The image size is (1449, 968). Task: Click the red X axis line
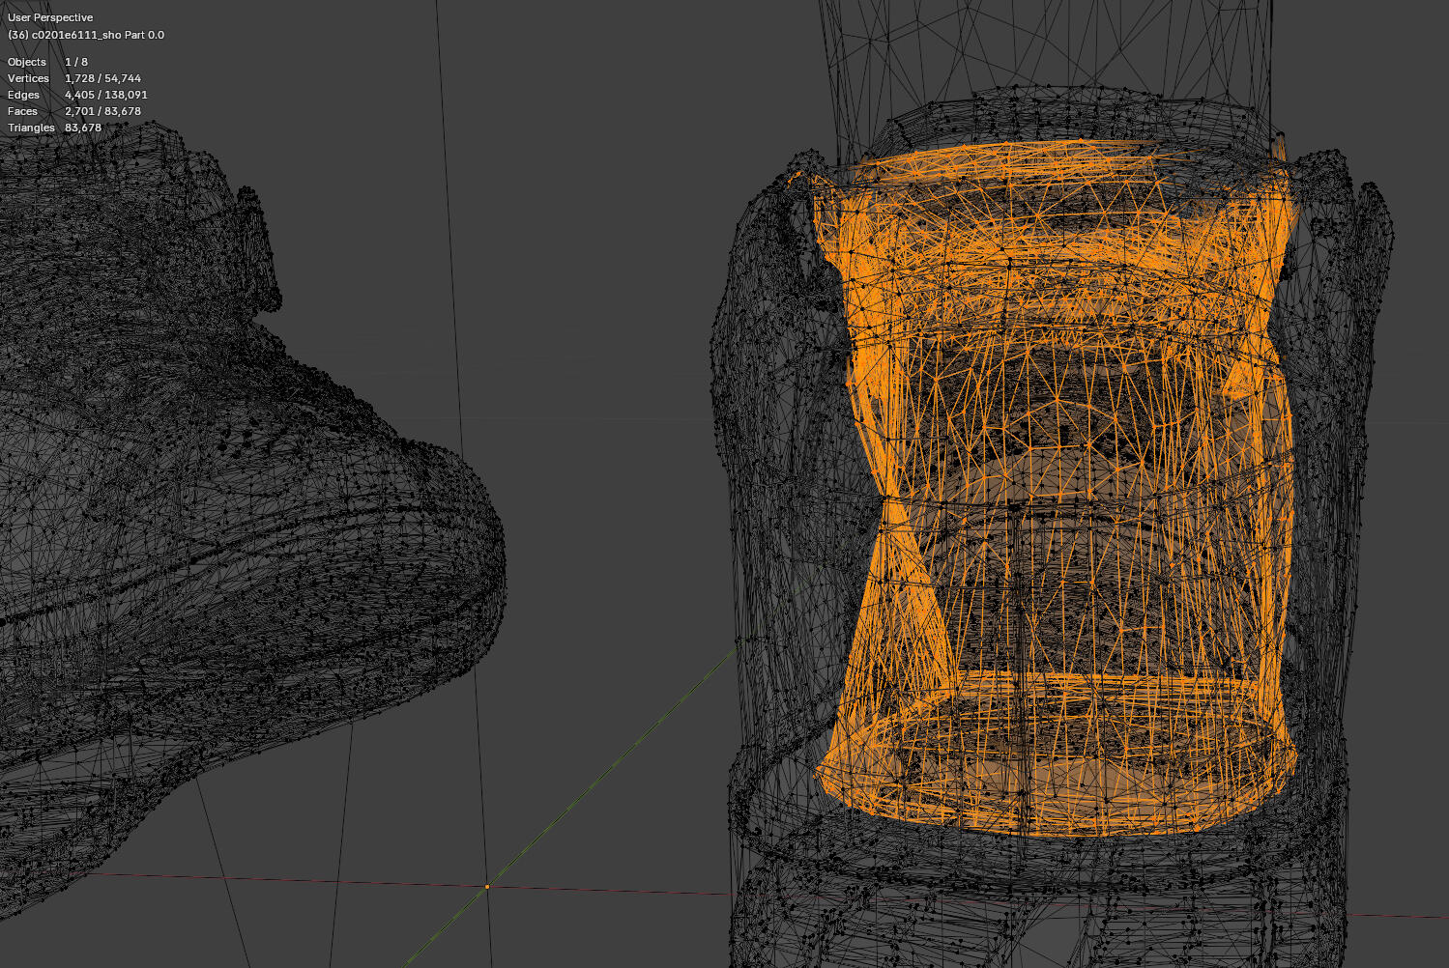click(x=290, y=879)
